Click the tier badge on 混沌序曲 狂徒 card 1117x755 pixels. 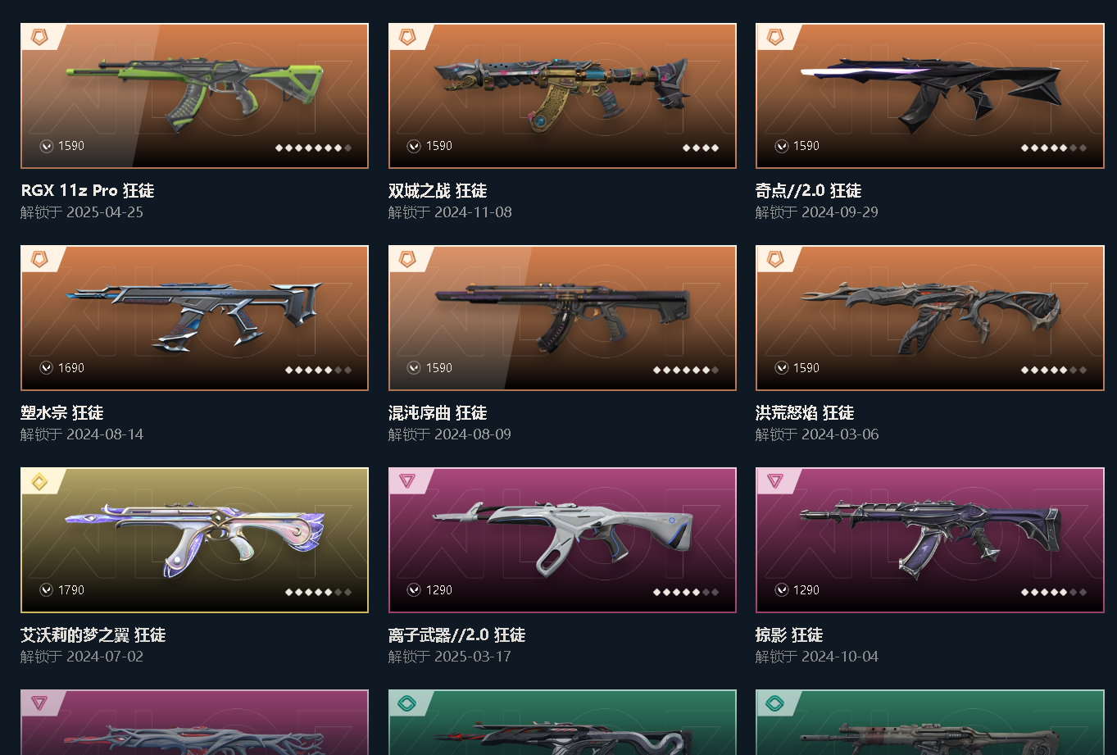tap(407, 259)
